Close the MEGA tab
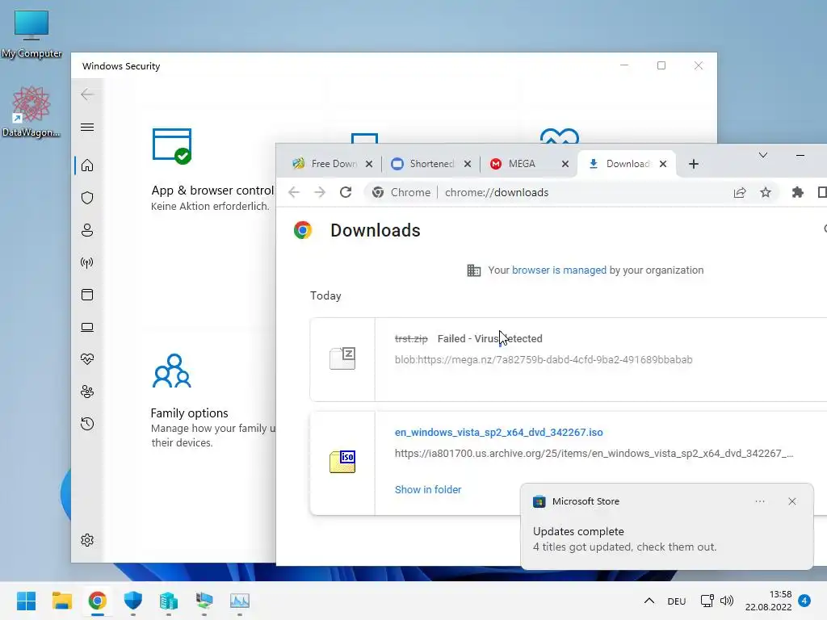827x620 pixels. [x=565, y=164]
